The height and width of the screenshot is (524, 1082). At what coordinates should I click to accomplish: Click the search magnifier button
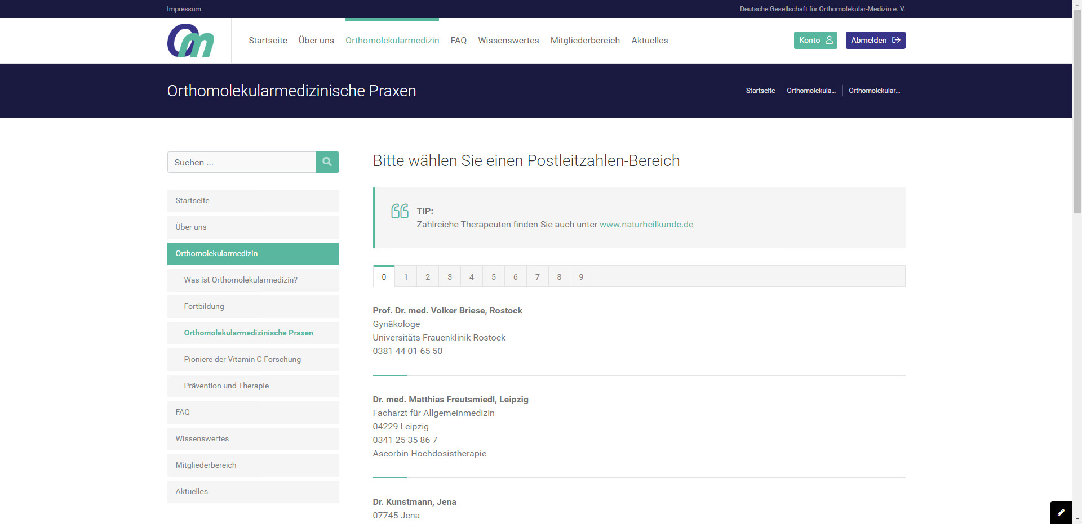tap(327, 162)
